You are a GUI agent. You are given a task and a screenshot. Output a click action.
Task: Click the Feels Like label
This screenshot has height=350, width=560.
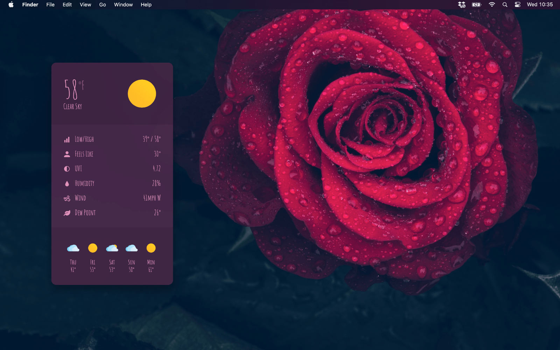click(x=84, y=154)
